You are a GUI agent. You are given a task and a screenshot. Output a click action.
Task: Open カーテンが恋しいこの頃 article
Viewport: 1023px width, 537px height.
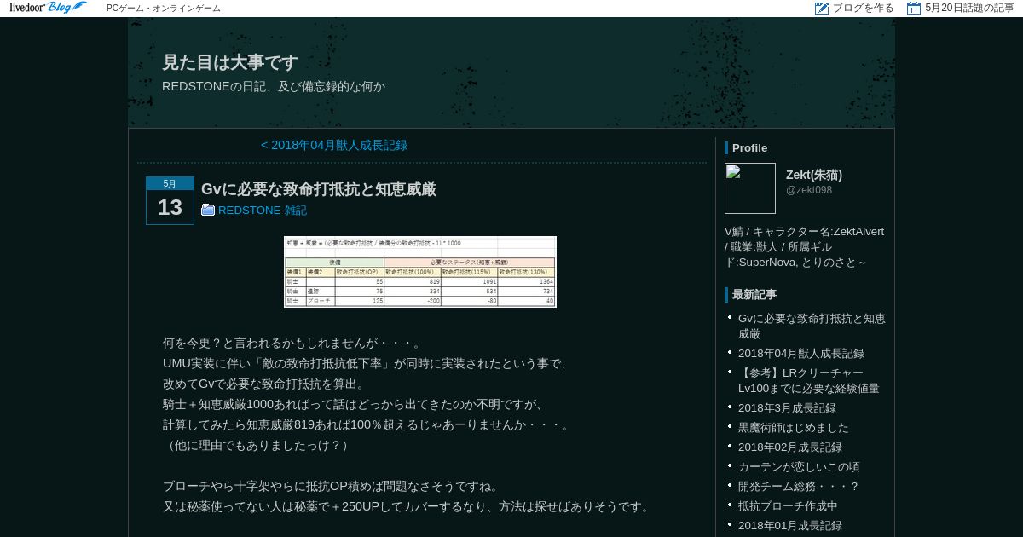[x=799, y=466]
